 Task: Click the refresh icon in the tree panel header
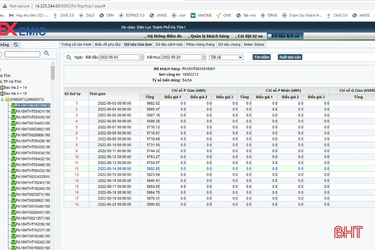16,45
